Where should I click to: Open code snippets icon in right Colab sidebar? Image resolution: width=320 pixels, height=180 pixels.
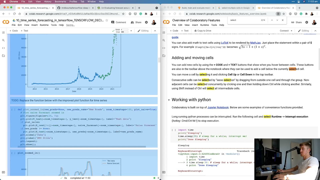[x=164, y=48]
